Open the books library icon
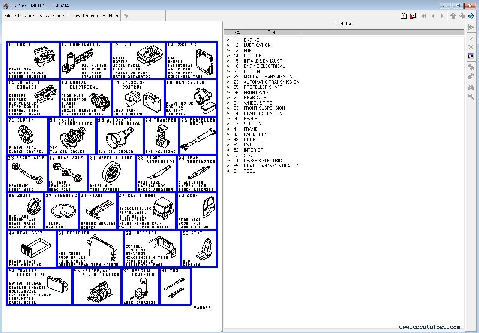479x333 pixels. pos(403,16)
